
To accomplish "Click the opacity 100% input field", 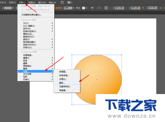I will point(68,8).
